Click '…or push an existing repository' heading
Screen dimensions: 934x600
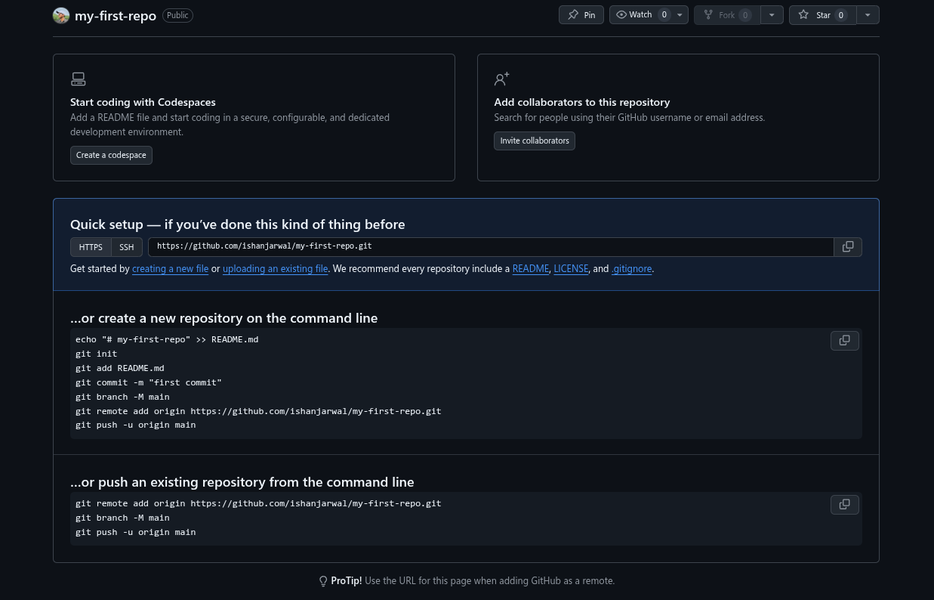click(x=242, y=482)
